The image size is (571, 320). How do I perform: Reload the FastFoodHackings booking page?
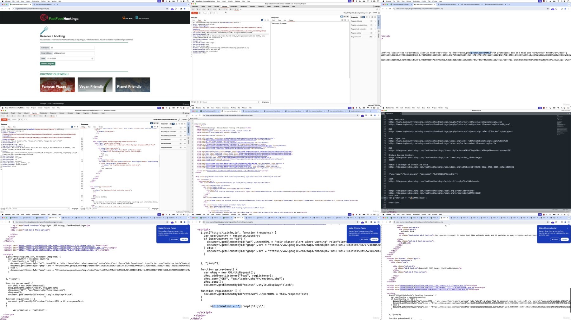tap(9, 9)
